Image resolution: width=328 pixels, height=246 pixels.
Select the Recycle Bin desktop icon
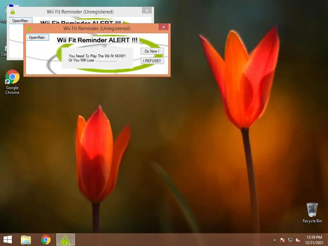pos(312,213)
